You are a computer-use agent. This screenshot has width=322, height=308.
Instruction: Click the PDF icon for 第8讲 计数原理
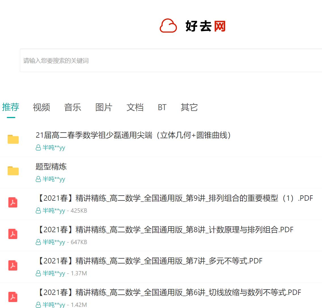pos(13,234)
